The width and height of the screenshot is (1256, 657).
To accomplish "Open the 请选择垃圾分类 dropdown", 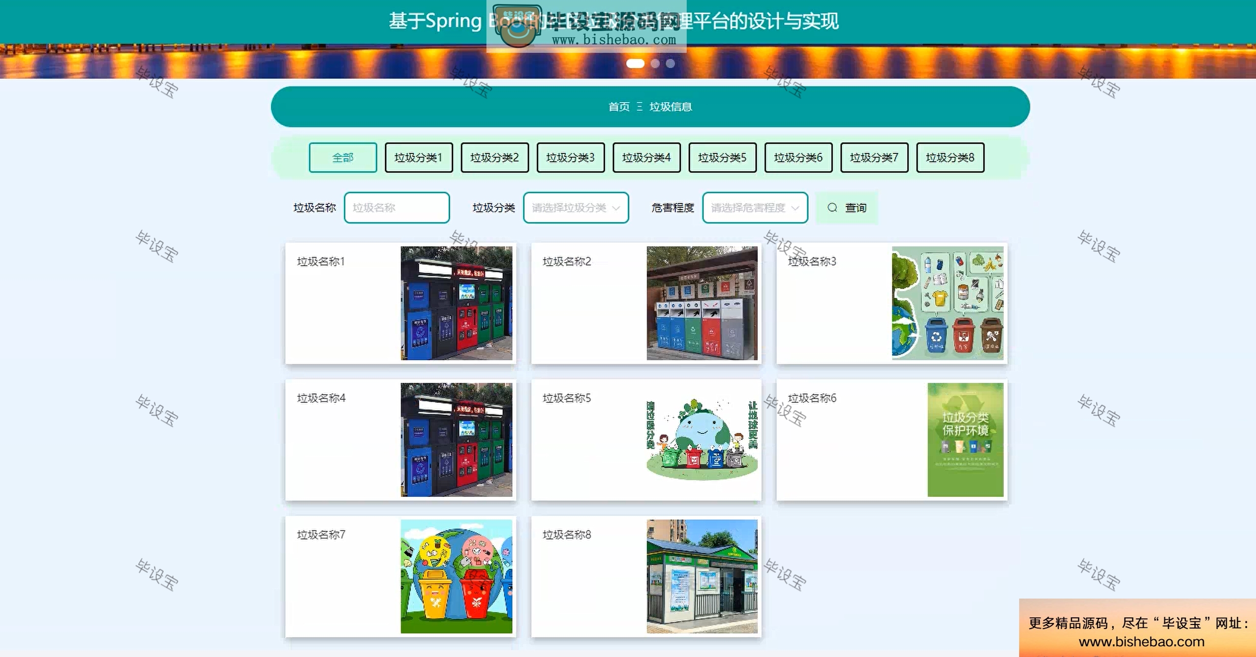I will (576, 207).
